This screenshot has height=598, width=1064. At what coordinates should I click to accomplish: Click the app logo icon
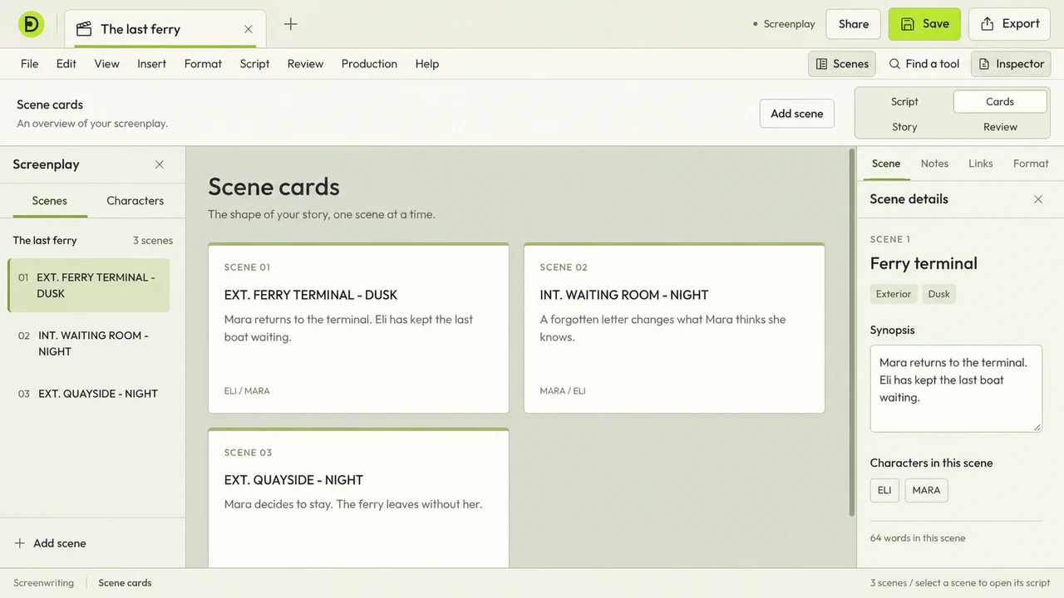(31, 24)
